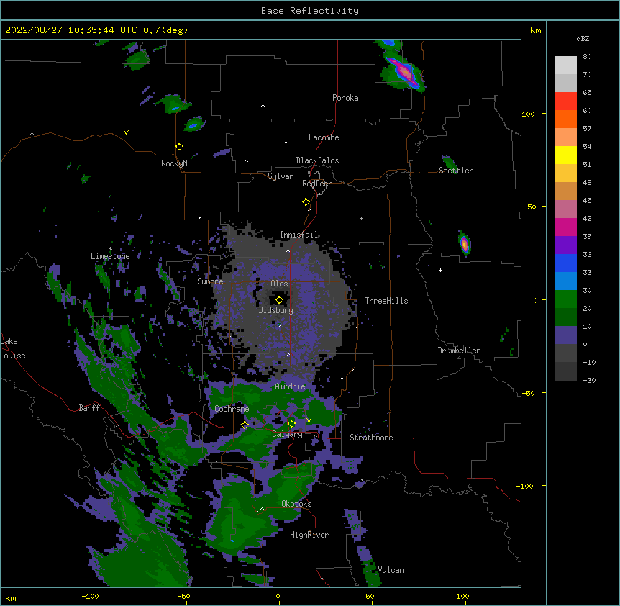Viewport: 620px width, 606px height.
Task: Click the Vulcan town label
Action: tap(391, 570)
